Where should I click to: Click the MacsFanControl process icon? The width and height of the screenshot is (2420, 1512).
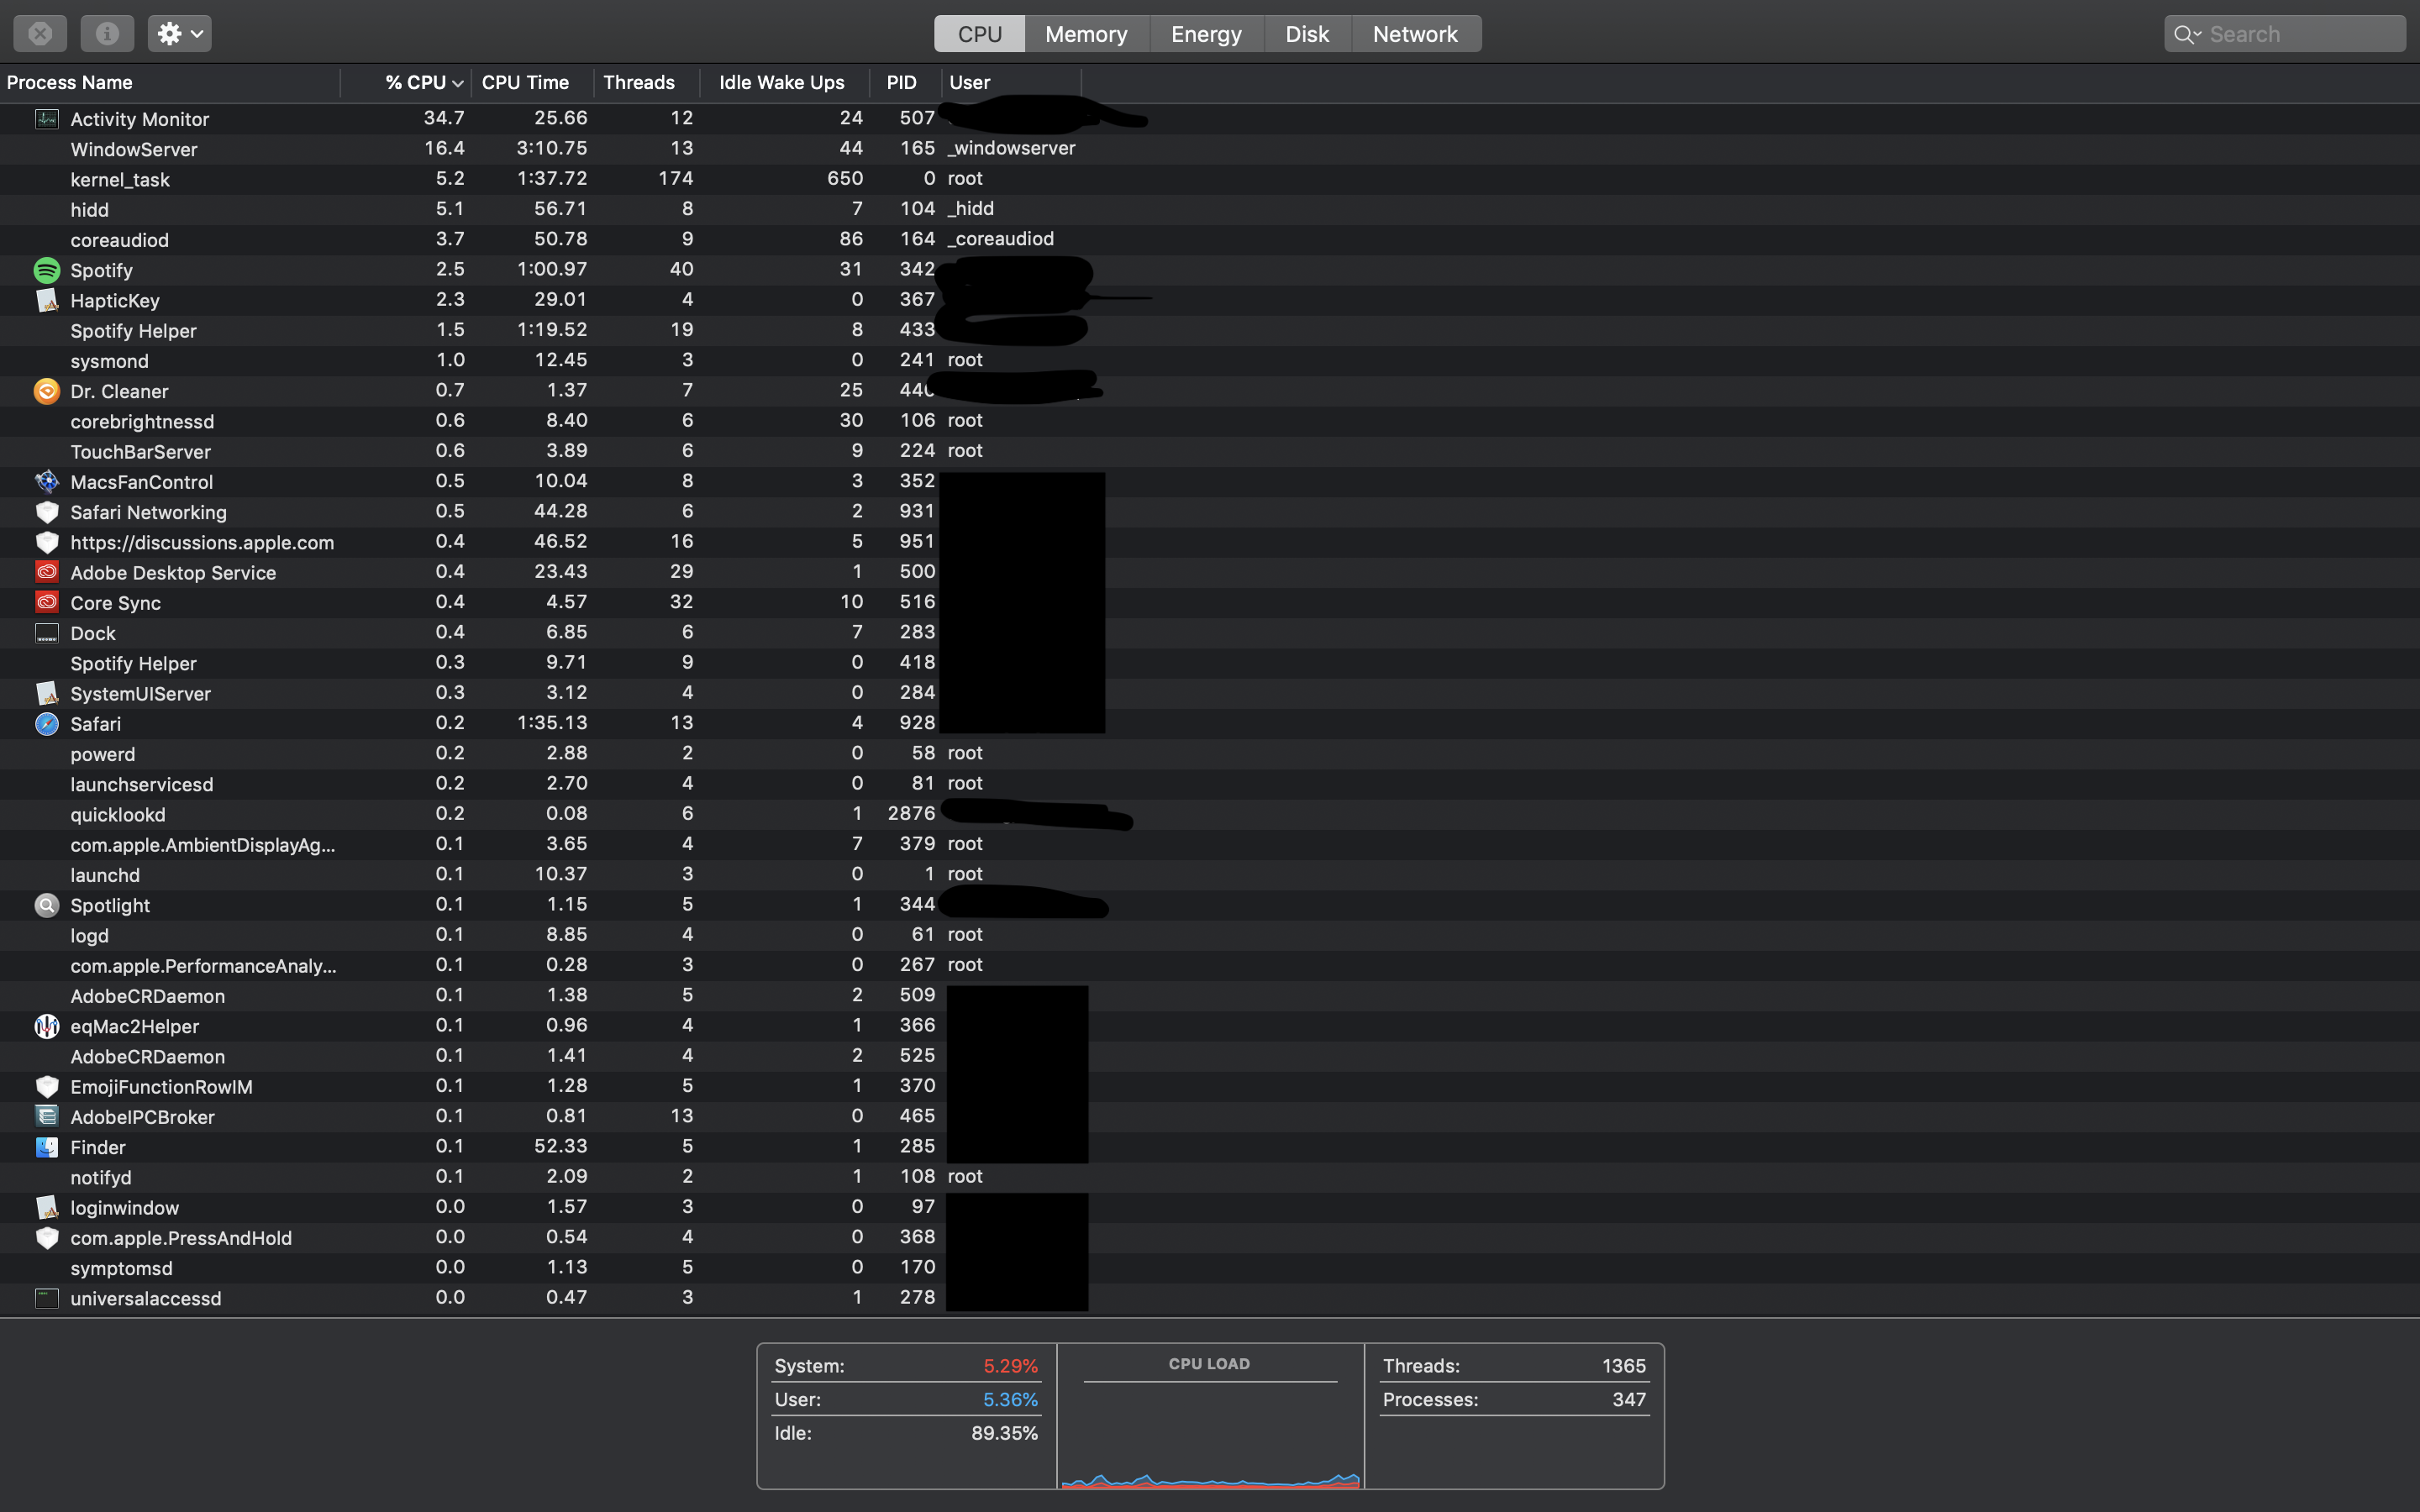click(x=47, y=482)
